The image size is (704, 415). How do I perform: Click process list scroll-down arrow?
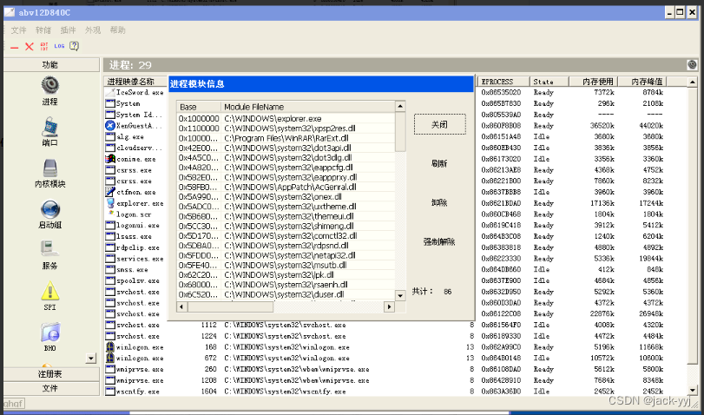pyautogui.click(x=692, y=391)
